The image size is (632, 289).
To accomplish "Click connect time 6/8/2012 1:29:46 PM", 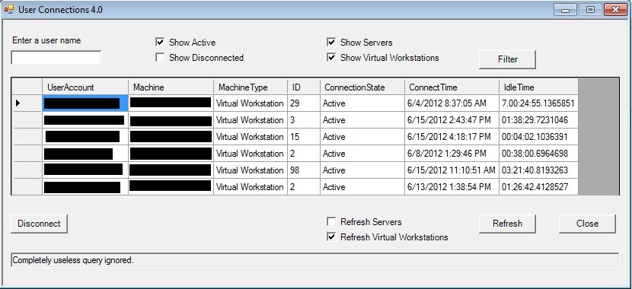I will (x=452, y=154).
